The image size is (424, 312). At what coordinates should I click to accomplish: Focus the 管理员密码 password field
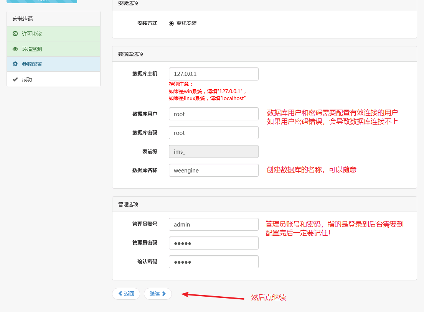(214, 243)
